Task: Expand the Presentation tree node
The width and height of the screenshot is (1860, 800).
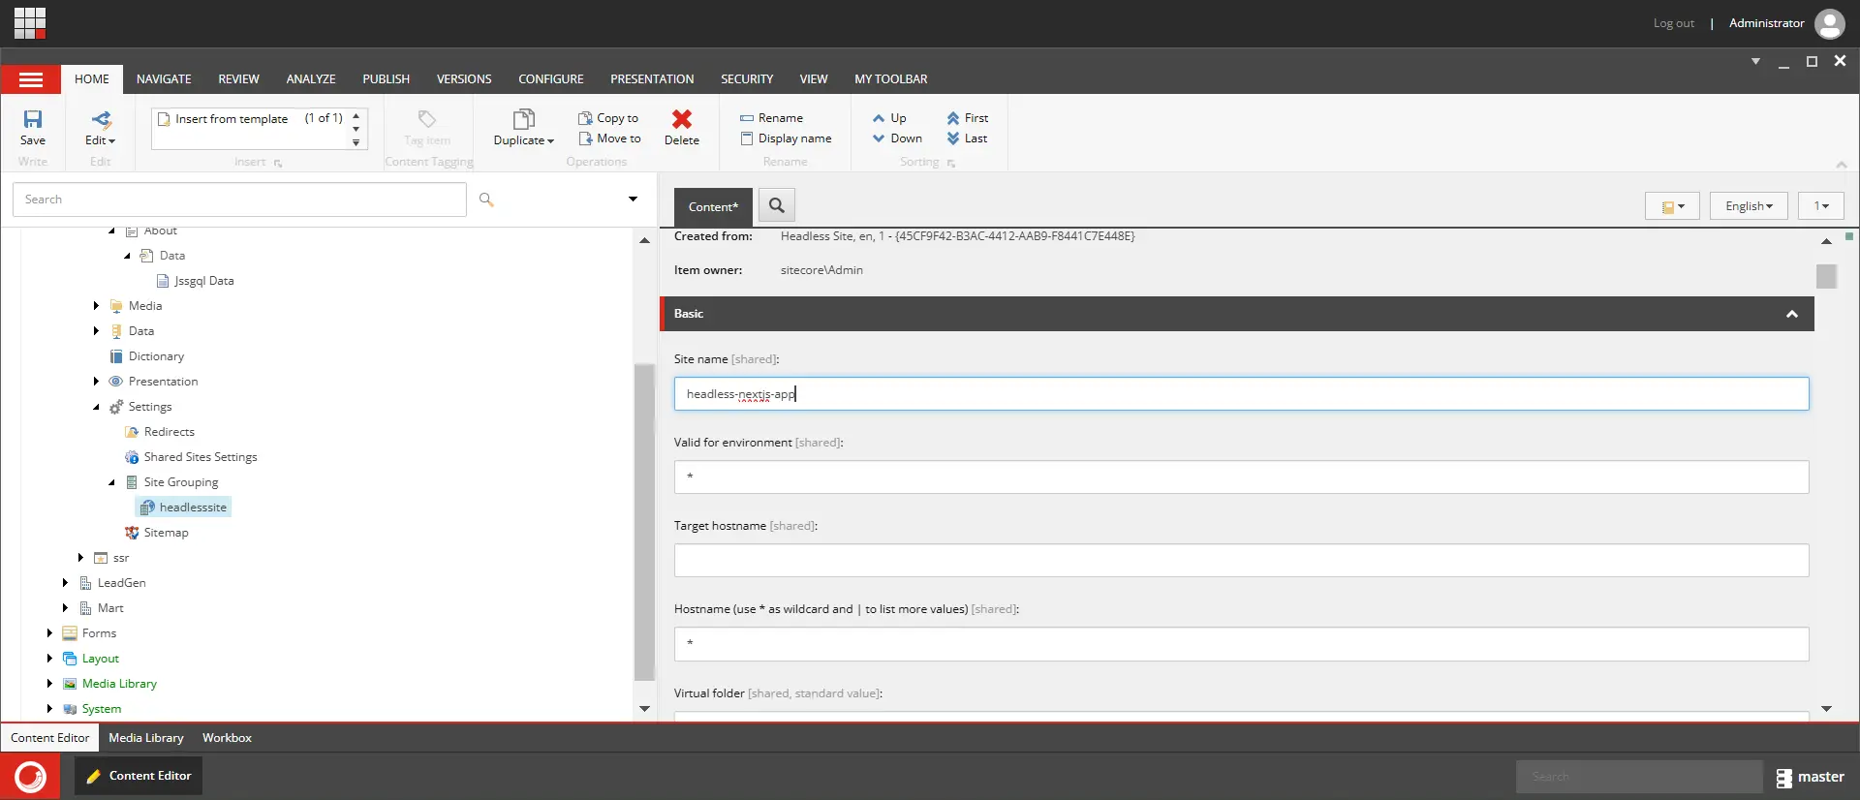Action: pyautogui.click(x=96, y=382)
